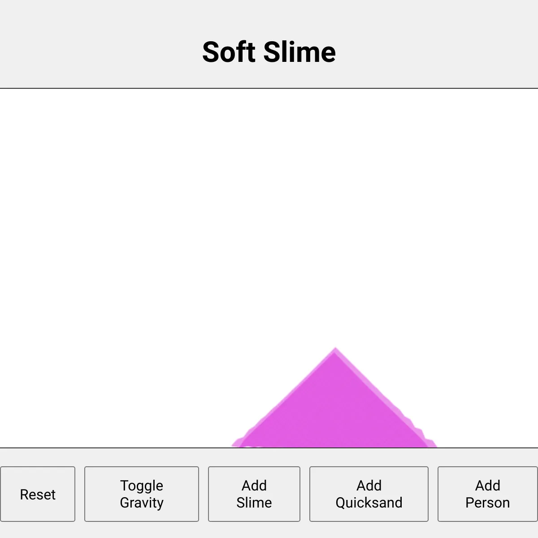Click the word Slime on Add Slime button
The image size is (538, 538).
pyautogui.click(x=254, y=503)
